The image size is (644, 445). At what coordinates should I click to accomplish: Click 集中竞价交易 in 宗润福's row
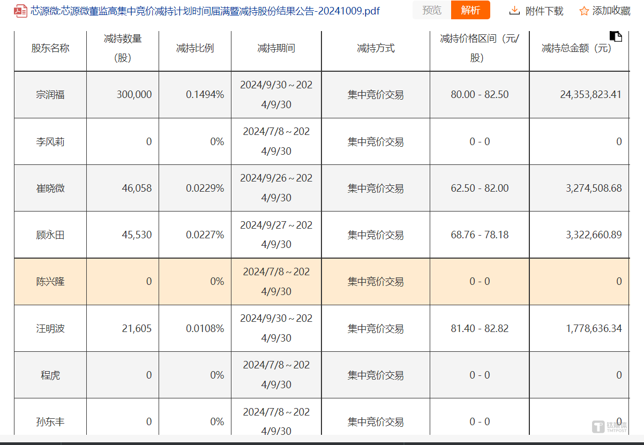point(376,95)
